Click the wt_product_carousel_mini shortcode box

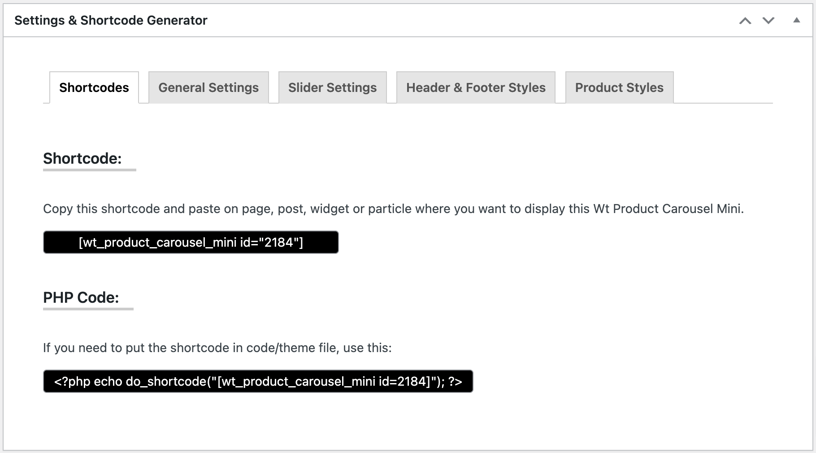(191, 242)
